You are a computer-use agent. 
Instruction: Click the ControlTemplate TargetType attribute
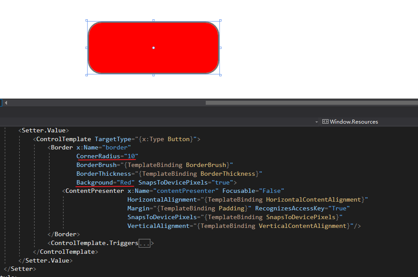146,139
